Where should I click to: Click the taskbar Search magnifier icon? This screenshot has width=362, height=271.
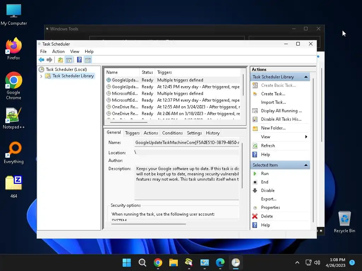point(142,263)
